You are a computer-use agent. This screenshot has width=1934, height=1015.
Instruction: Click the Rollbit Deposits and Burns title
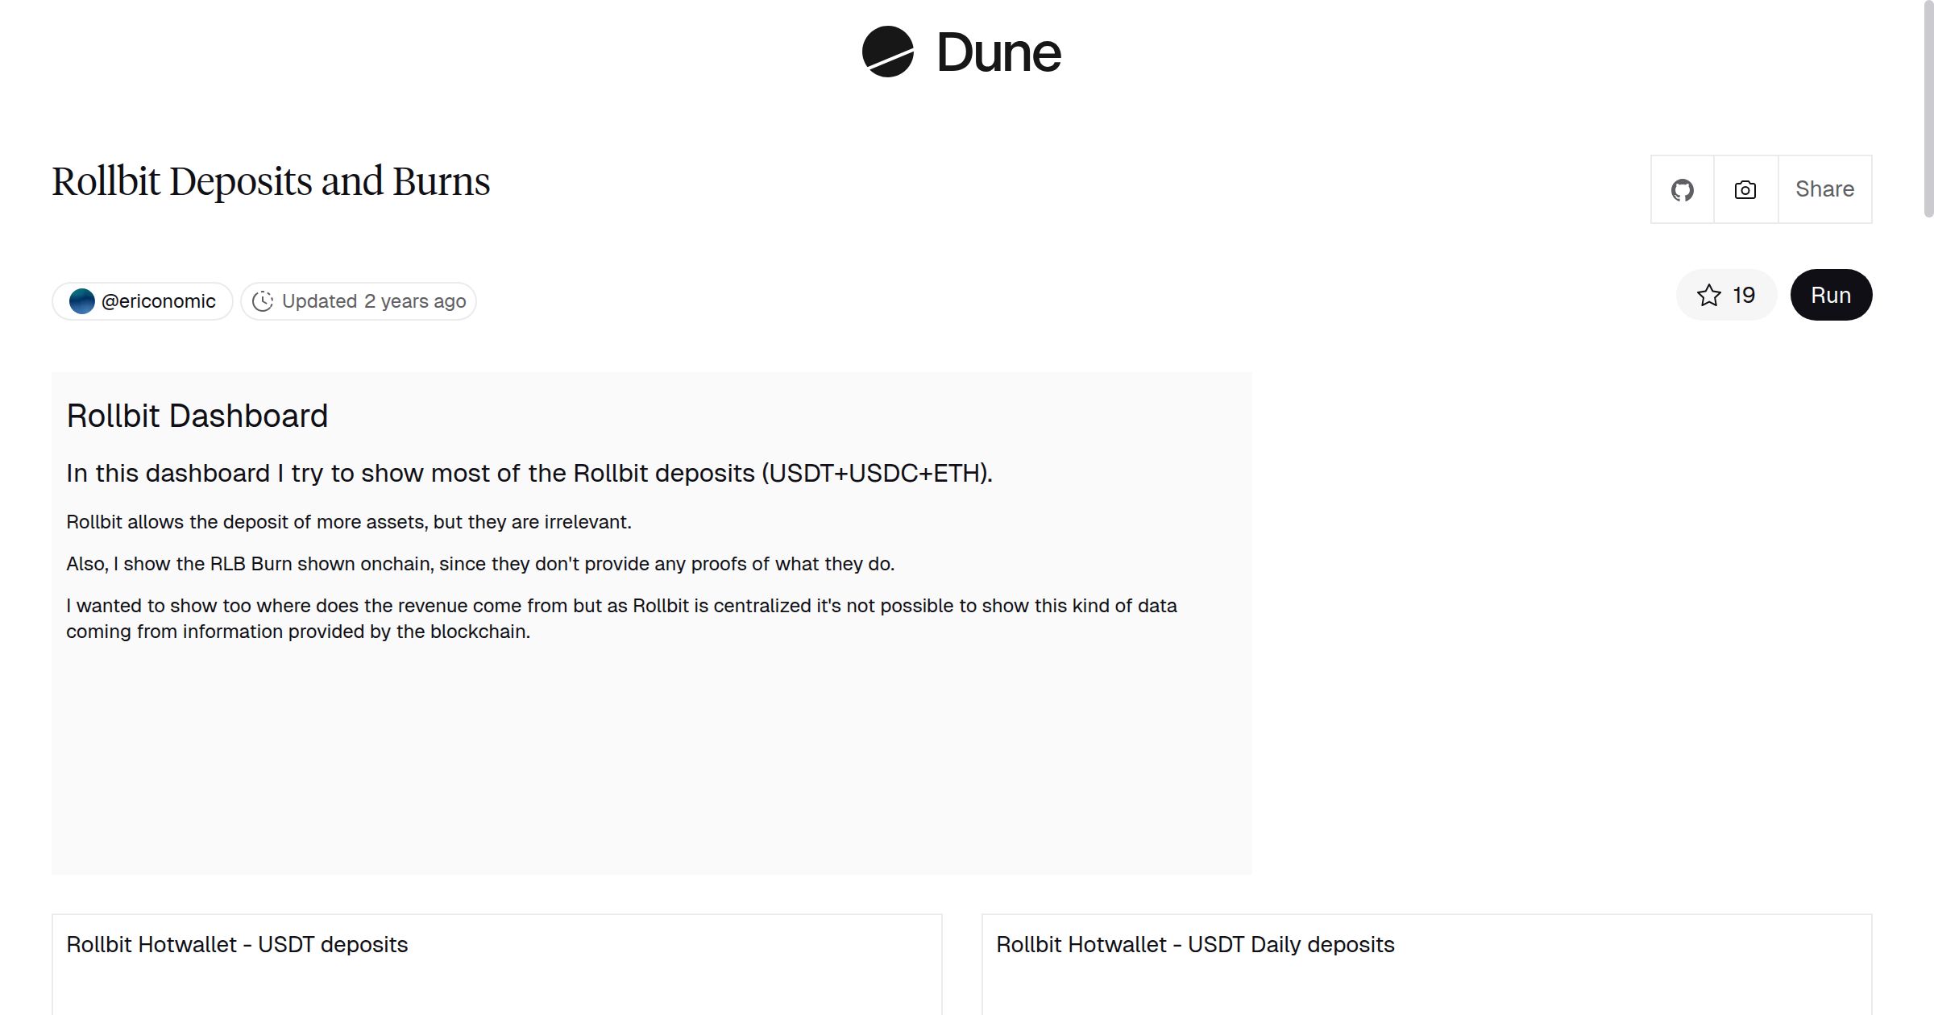[271, 180]
